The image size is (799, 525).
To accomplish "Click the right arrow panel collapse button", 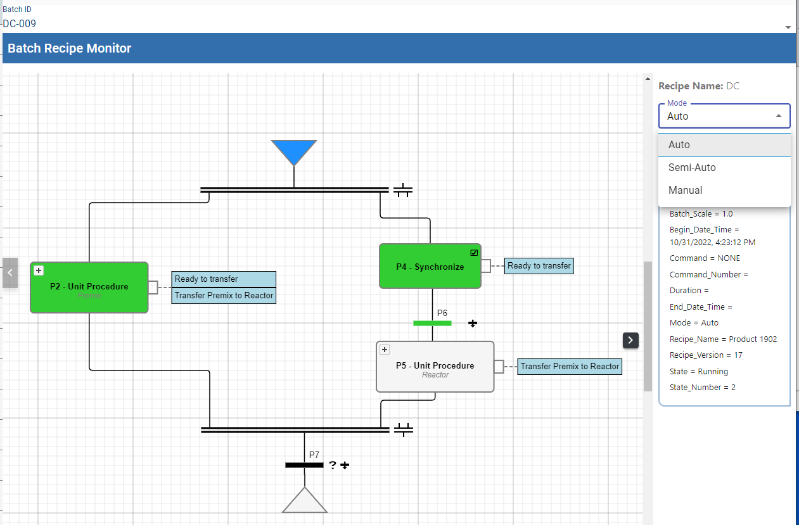I will click(630, 340).
